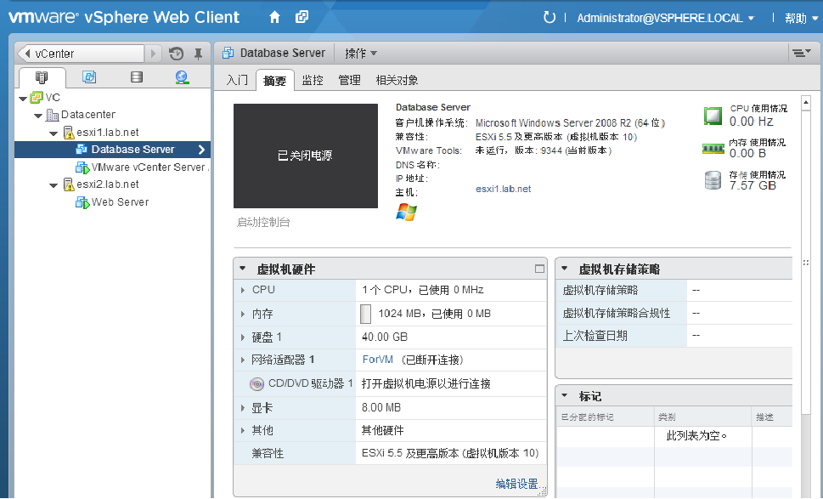This screenshot has height=499, width=823.
Task: Select VMware vCenter Server VM in tree
Action: click(x=148, y=167)
